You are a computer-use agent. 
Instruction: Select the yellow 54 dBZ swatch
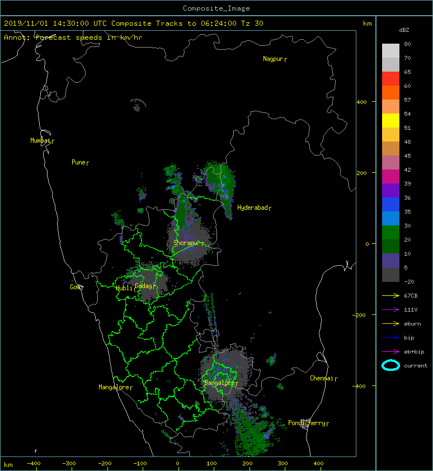pos(390,120)
